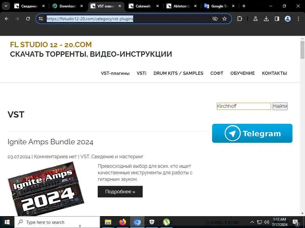Click the page vertical scrollbar thumb
305x228 pixels.
pyautogui.click(x=302, y=50)
